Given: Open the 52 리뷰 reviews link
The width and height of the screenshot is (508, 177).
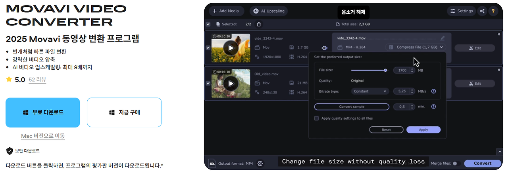Looking at the screenshot, I should (x=37, y=80).
